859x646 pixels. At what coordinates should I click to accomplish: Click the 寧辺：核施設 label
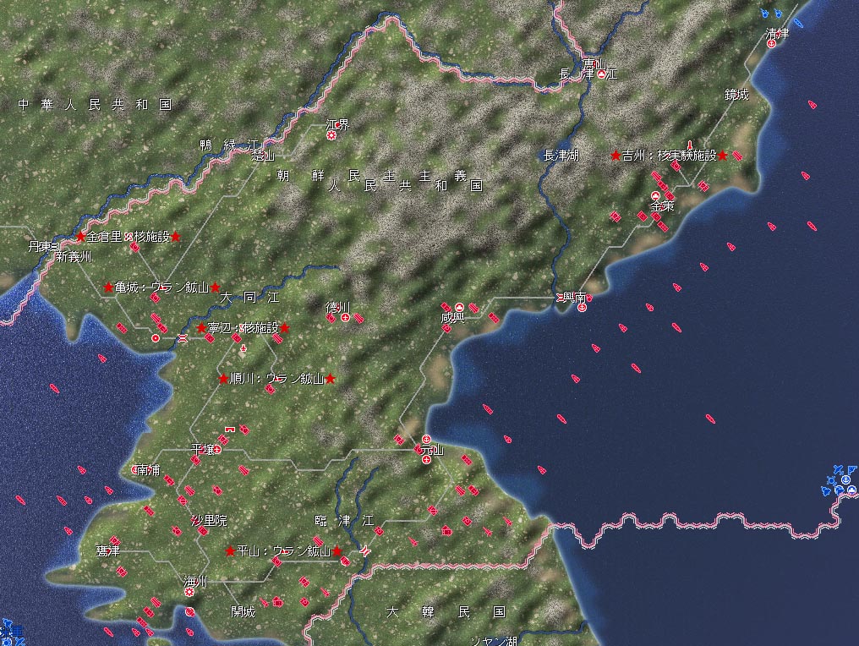pyautogui.click(x=243, y=328)
